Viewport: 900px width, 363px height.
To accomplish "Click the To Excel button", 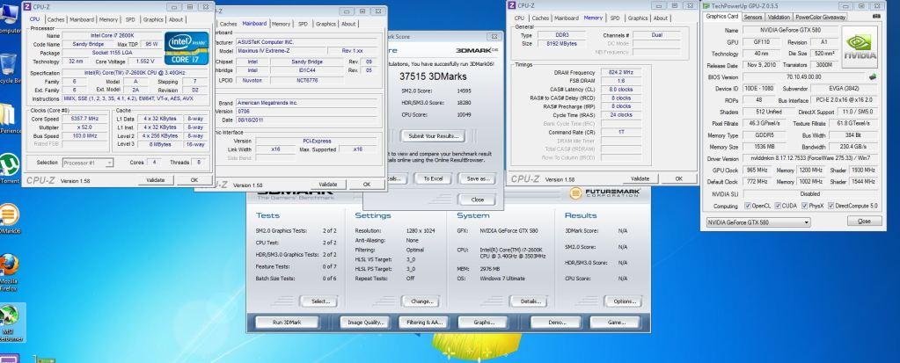I will pos(434,179).
